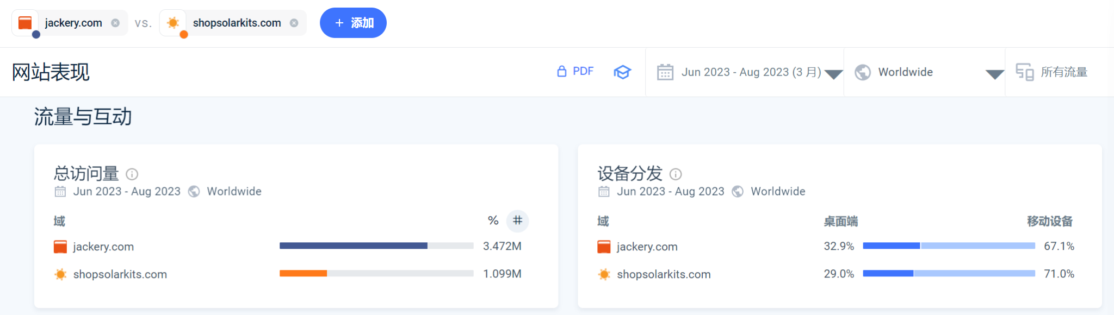Switch total visits to number view
This screenshot has width=1114, height=315.
(x=517, y=220)
